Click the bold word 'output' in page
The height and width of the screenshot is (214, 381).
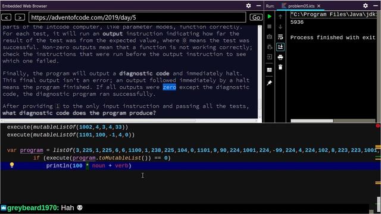(113, 33)
